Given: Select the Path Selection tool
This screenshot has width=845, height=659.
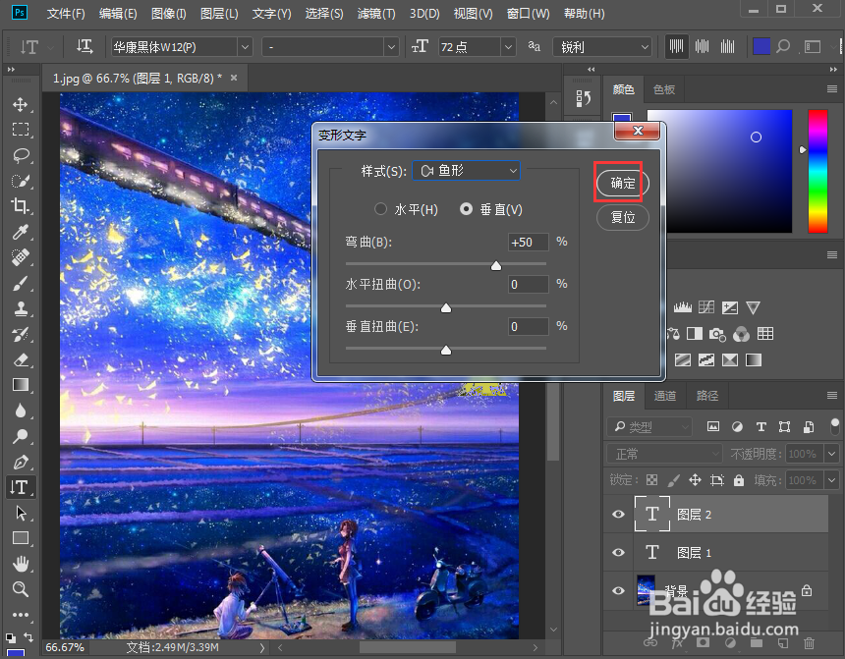Looking at the screenshot, I should [21, 513].
